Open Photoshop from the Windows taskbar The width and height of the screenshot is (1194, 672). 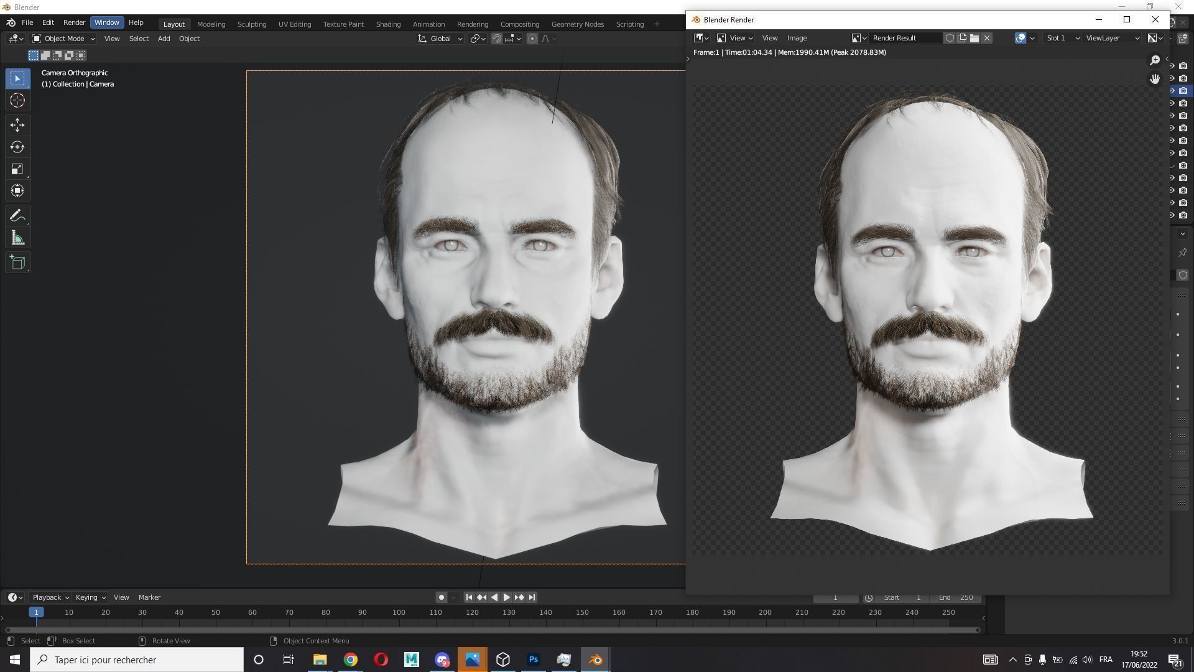(x=534, y=660)
